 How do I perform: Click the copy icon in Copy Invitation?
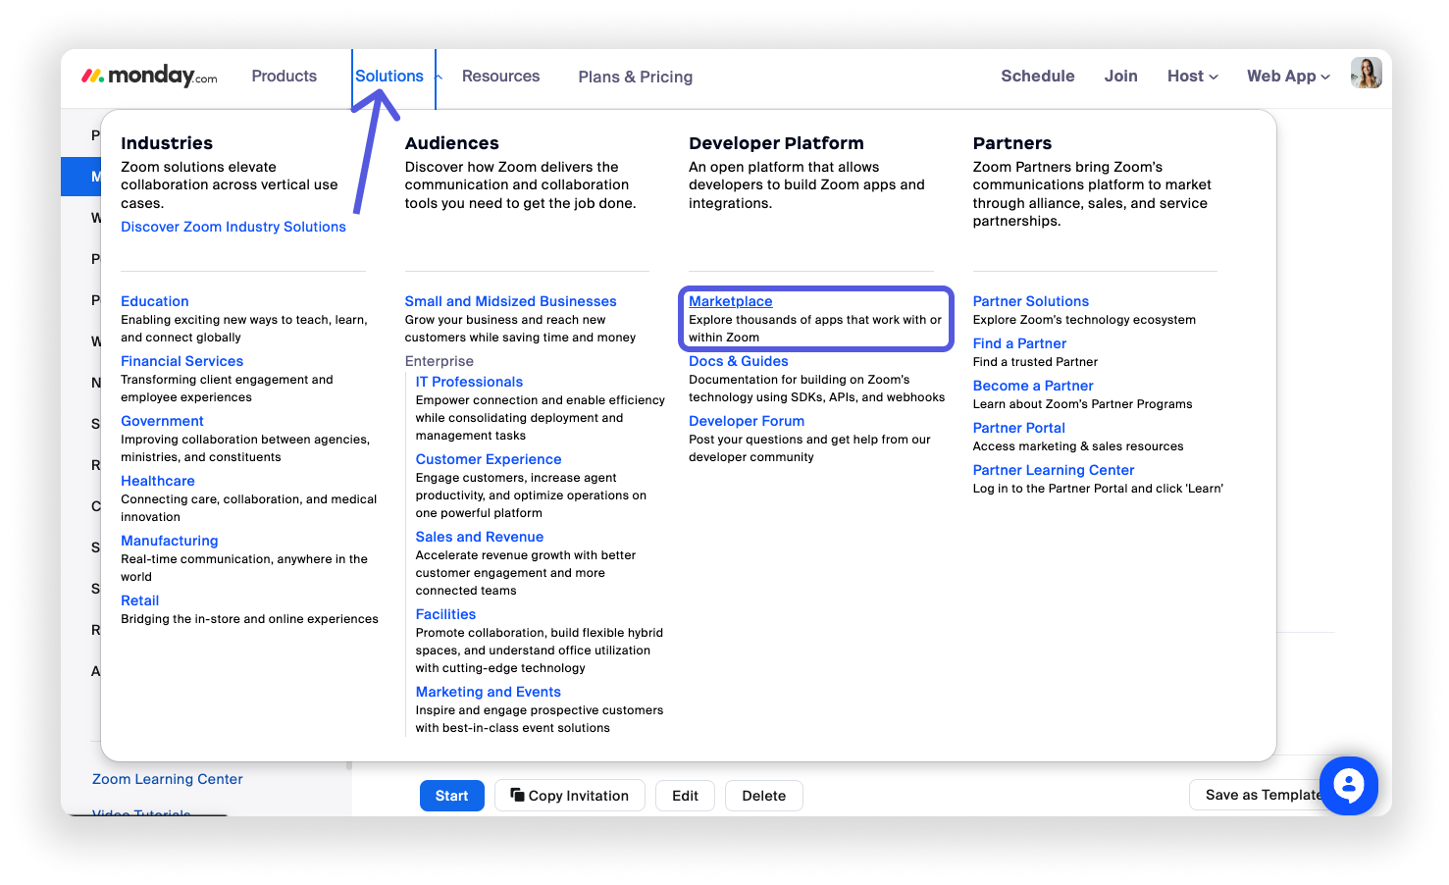517,795
